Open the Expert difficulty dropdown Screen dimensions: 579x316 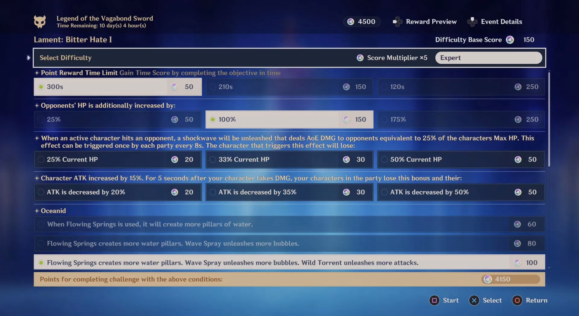[x=488, y=58]
